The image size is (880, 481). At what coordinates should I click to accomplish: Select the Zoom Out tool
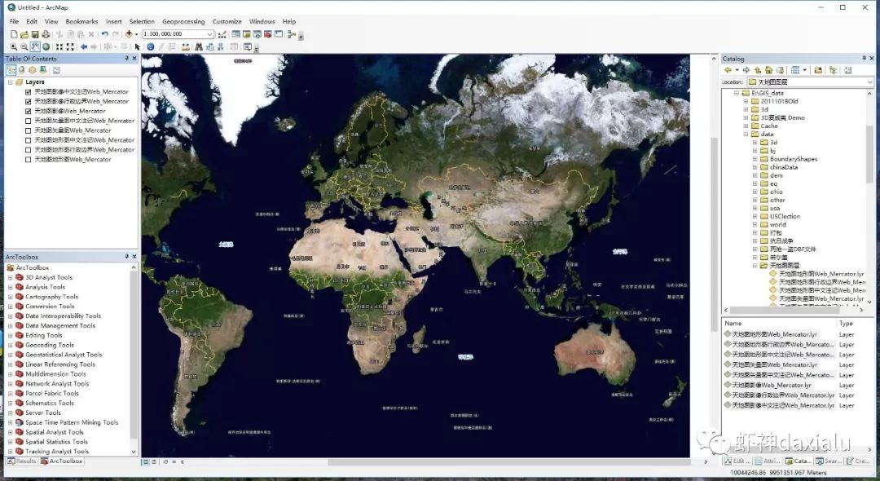pyautogui.click(x=24, y=47)
